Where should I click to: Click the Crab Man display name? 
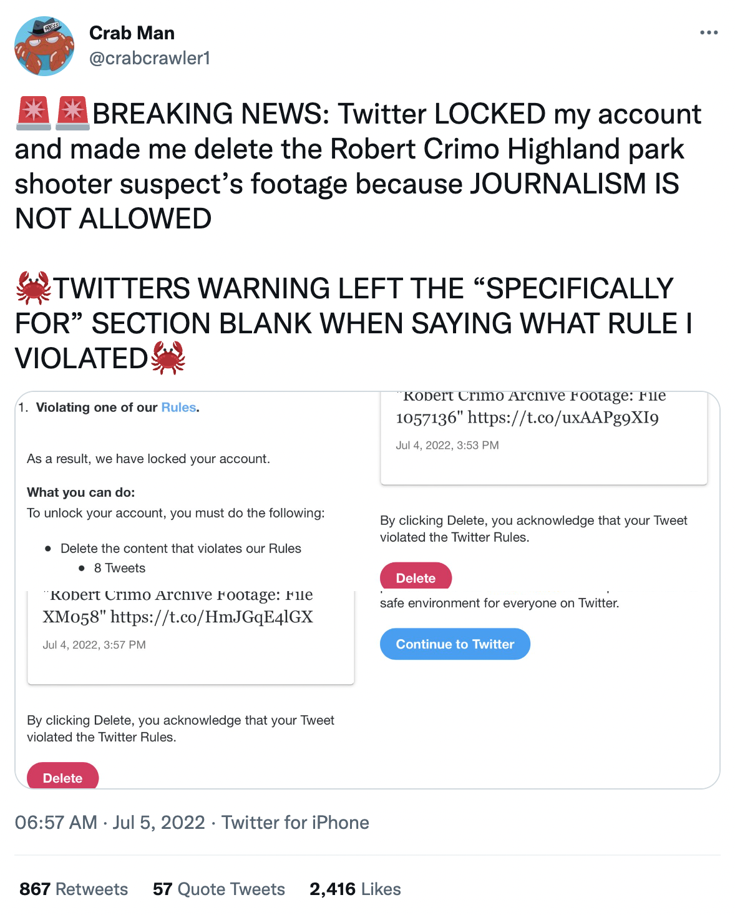tap(132, 33)
